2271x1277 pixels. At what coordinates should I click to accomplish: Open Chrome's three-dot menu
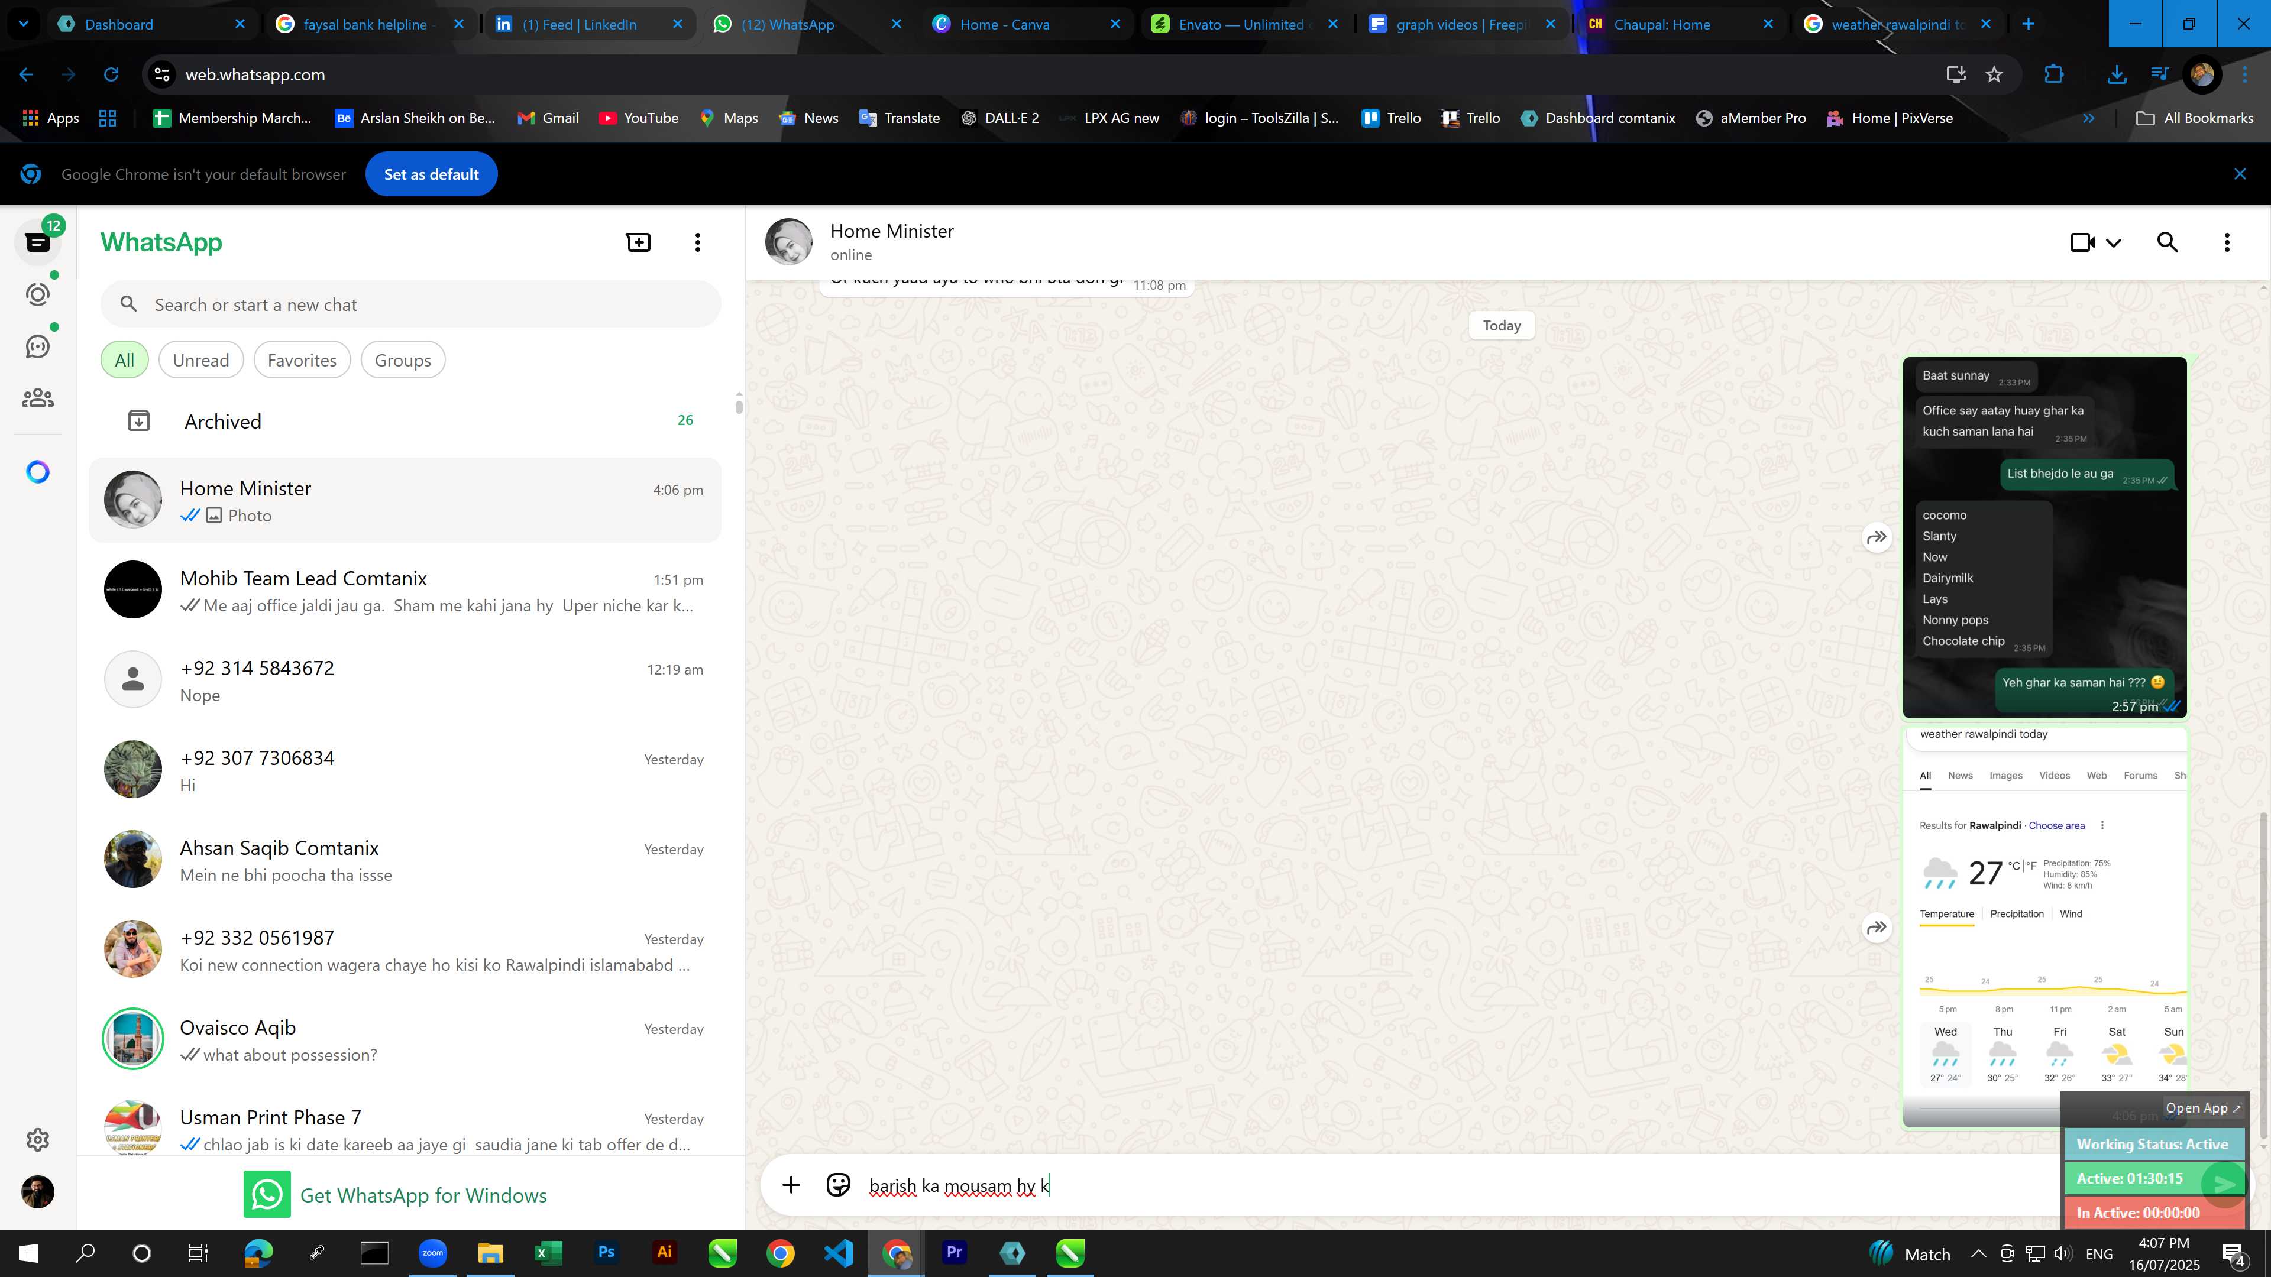point(2246,75)
